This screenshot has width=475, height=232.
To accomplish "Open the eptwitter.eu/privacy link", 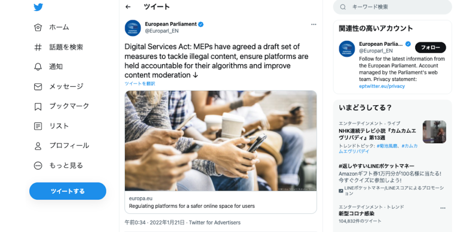I will coord(382,86).
